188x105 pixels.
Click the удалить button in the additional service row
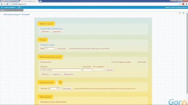click(110, 70)
